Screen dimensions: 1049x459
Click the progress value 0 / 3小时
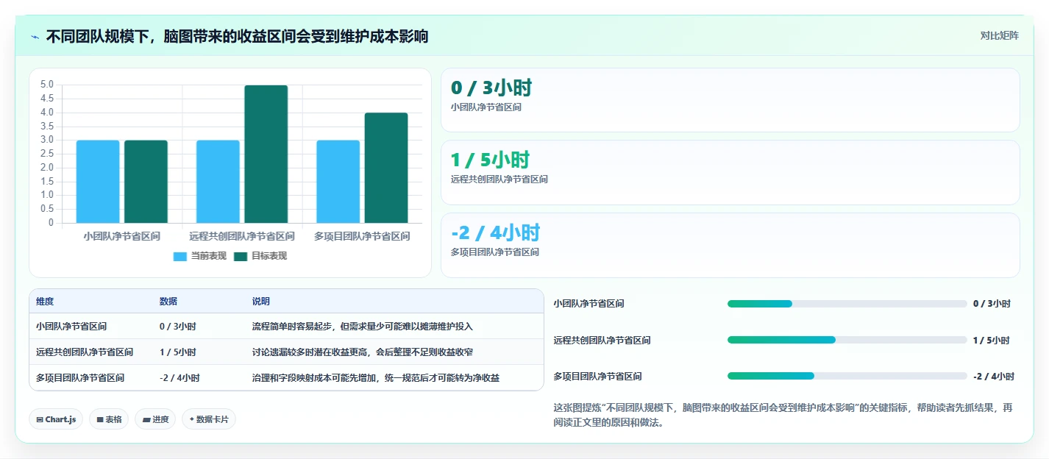(x=992, y=304)
